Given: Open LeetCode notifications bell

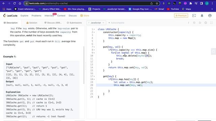Looking at the screenshot, I should coord(202,16).
